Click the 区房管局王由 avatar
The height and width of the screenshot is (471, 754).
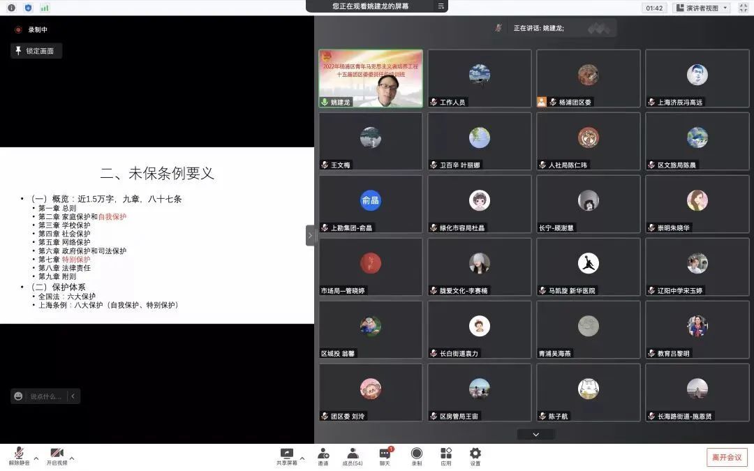point(480,389)
